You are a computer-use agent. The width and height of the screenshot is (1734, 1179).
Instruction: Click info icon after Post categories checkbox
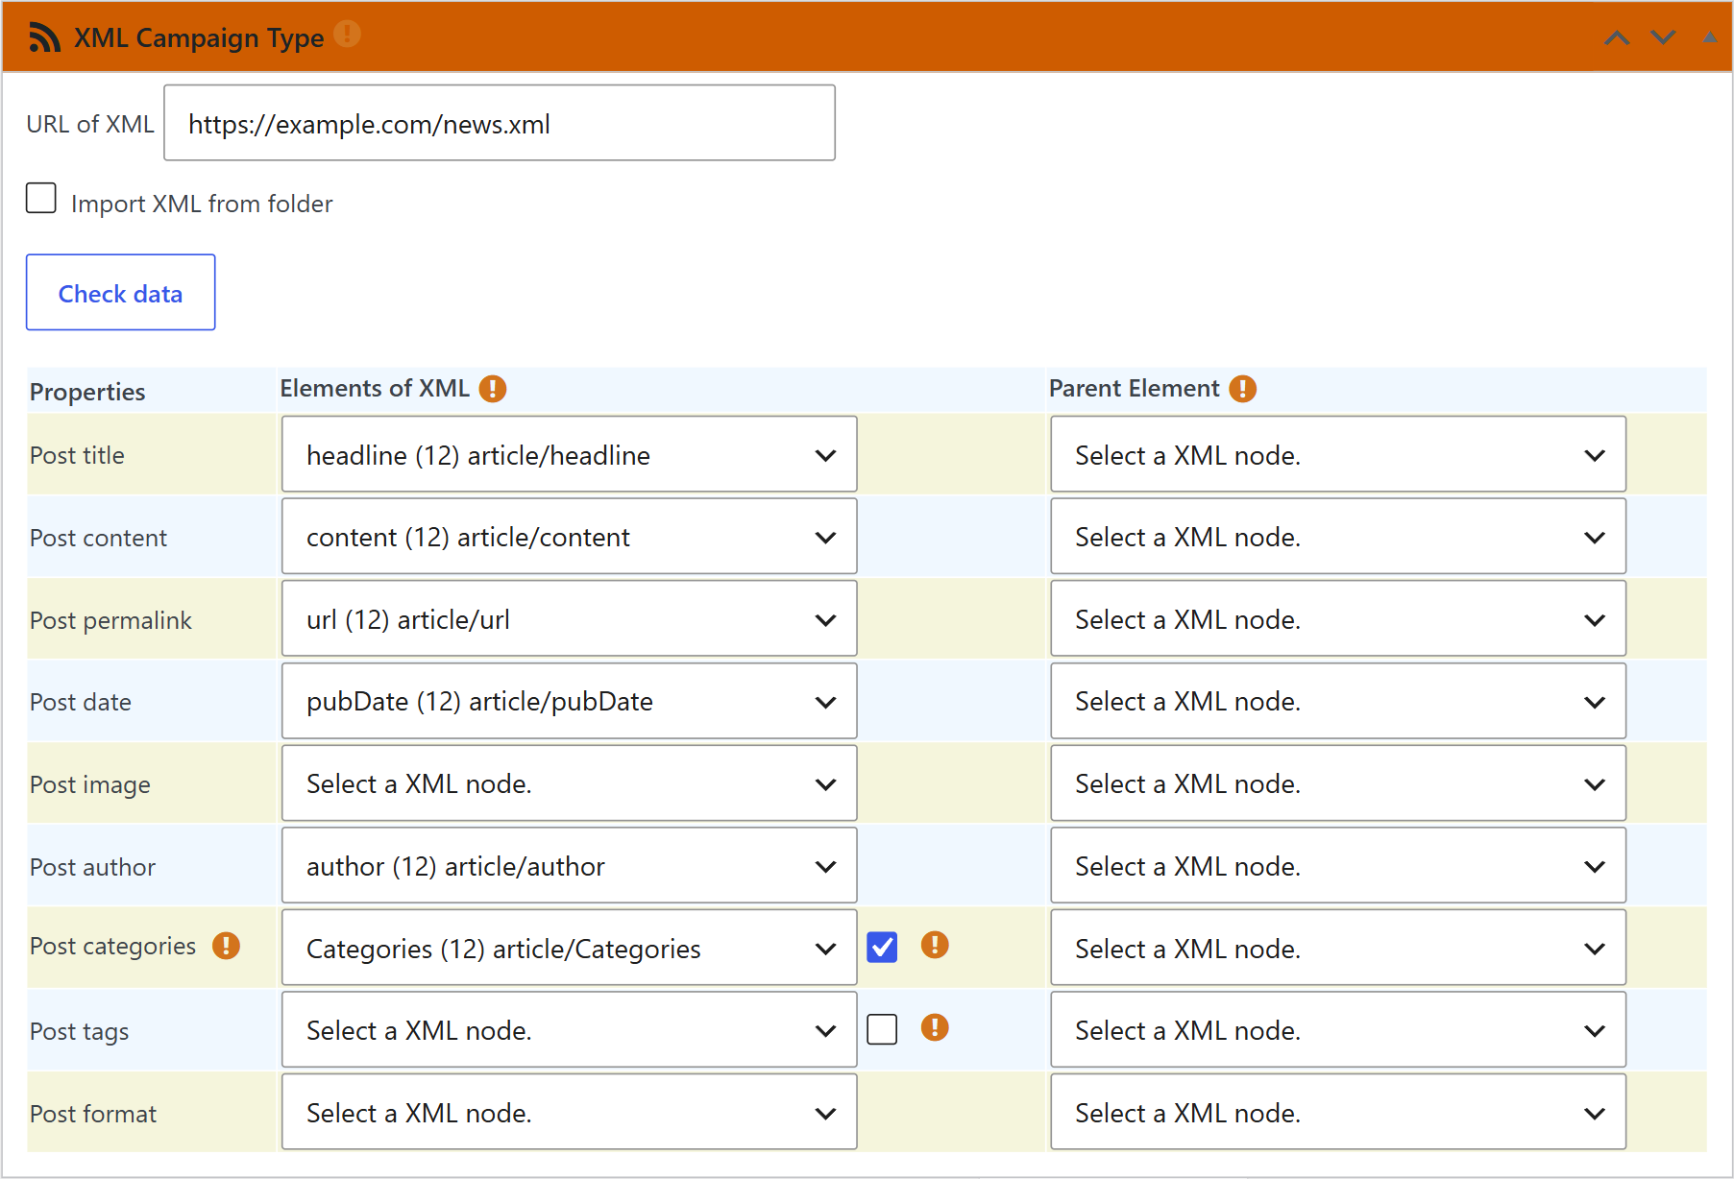click(x=935, y=945)
